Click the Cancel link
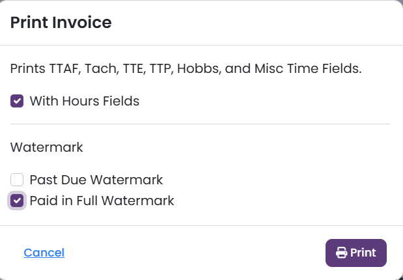Screen dimensions: 403x280 (44, 253)
